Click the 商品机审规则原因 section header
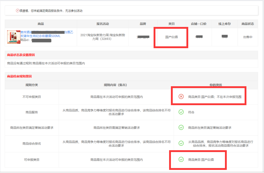This screenshot has height=173, width=264. [19, 76]
